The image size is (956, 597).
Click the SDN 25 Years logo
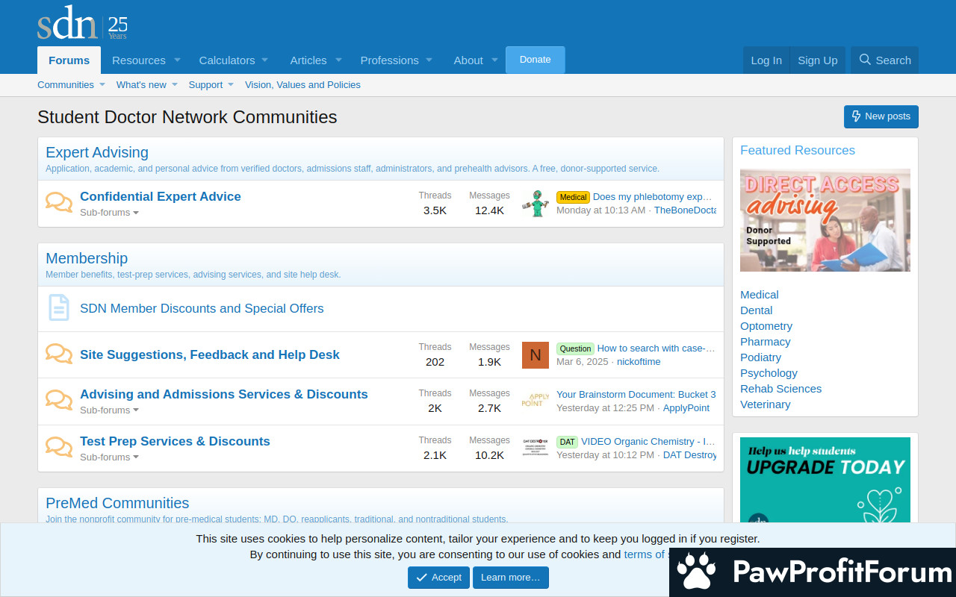[82, 23]
